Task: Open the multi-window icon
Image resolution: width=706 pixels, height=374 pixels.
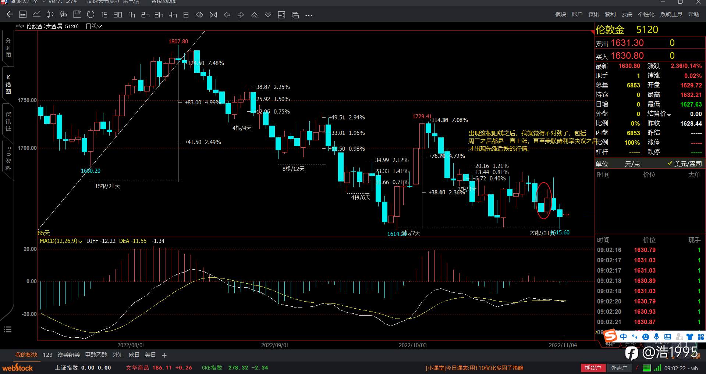Action: click(295, 15)
